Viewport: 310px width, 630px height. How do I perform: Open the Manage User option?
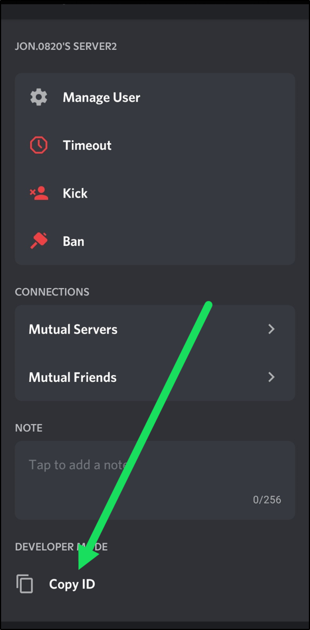(155, 97)
